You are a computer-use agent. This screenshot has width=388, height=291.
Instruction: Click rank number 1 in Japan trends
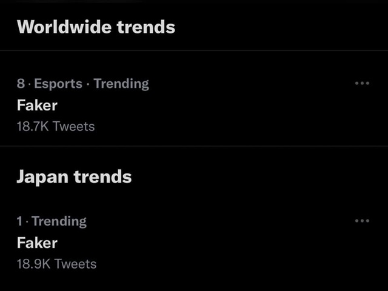click(x=20, y=221)
